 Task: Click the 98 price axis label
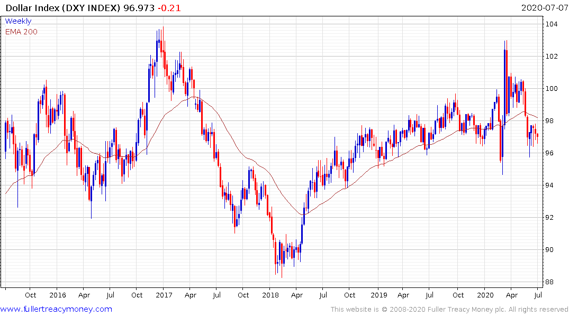pos(549,120)
